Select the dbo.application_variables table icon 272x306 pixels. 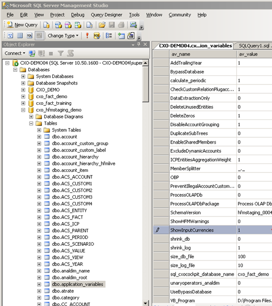[47, 284]
